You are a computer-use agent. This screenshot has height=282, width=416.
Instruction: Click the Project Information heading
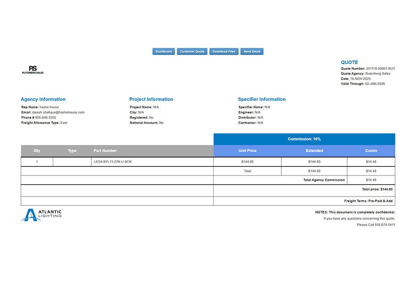pos(151,99)
